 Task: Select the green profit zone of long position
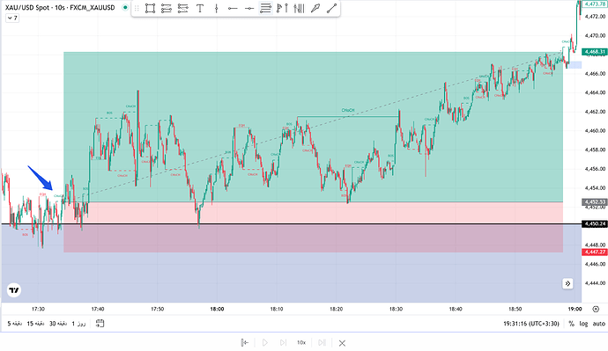coord(314,127)
